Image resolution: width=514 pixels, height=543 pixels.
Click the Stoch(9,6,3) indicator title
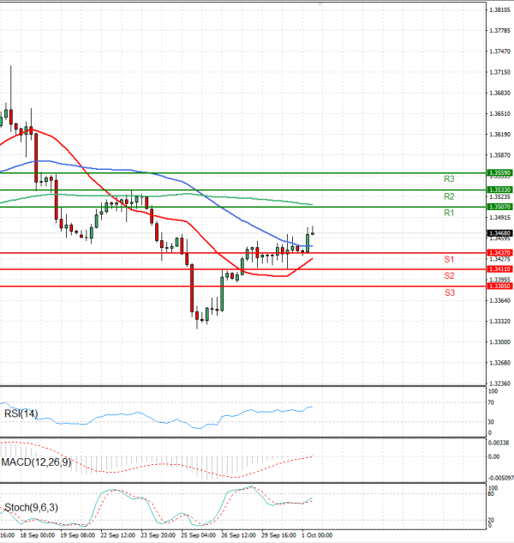[31, 508]
